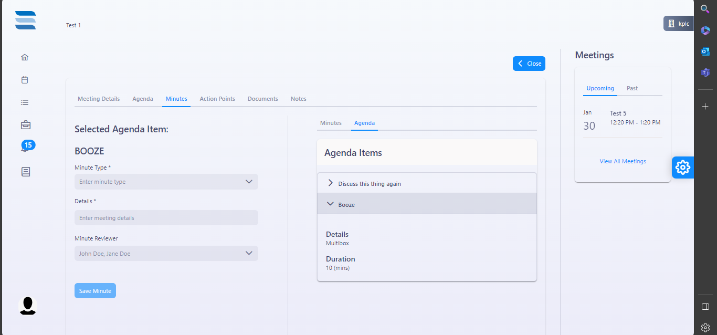Open Outlook from the browser sidebar
Viewport: 717px width, 335px height.
click(705, 51)
